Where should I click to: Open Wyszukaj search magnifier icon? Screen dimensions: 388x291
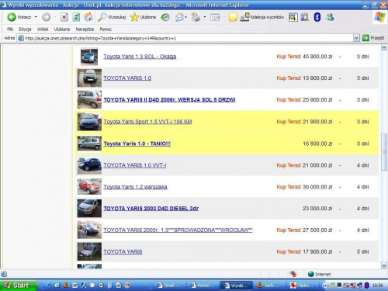coord(102,17)
